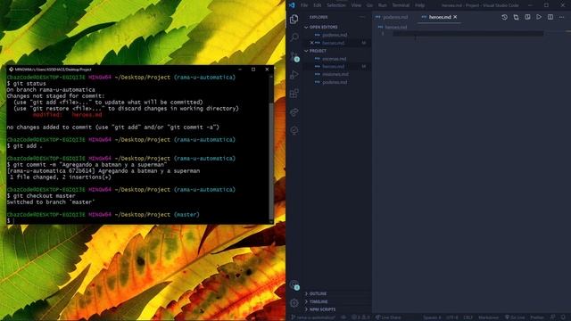Open the More Actions ellipsis in the editor toolbar
The height and width of the screenshot is (321, 571).
561,17
